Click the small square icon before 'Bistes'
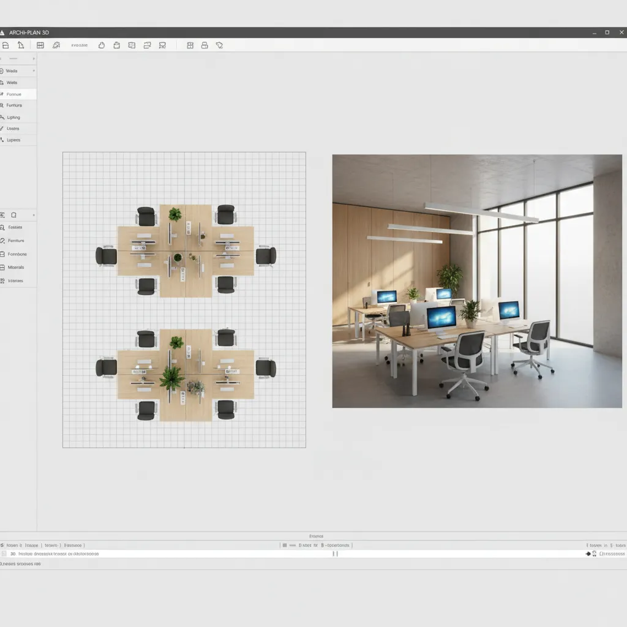The width and height of the screenshot is (627, 627). pyautogui.click(x=285, y=545)
